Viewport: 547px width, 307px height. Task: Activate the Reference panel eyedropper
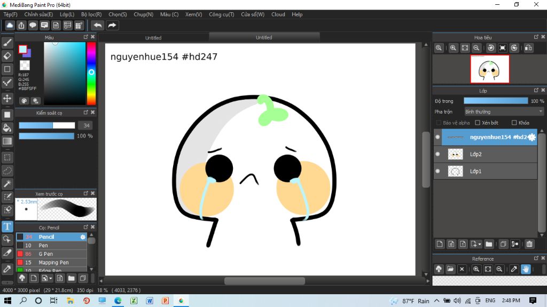coord(514,269)
